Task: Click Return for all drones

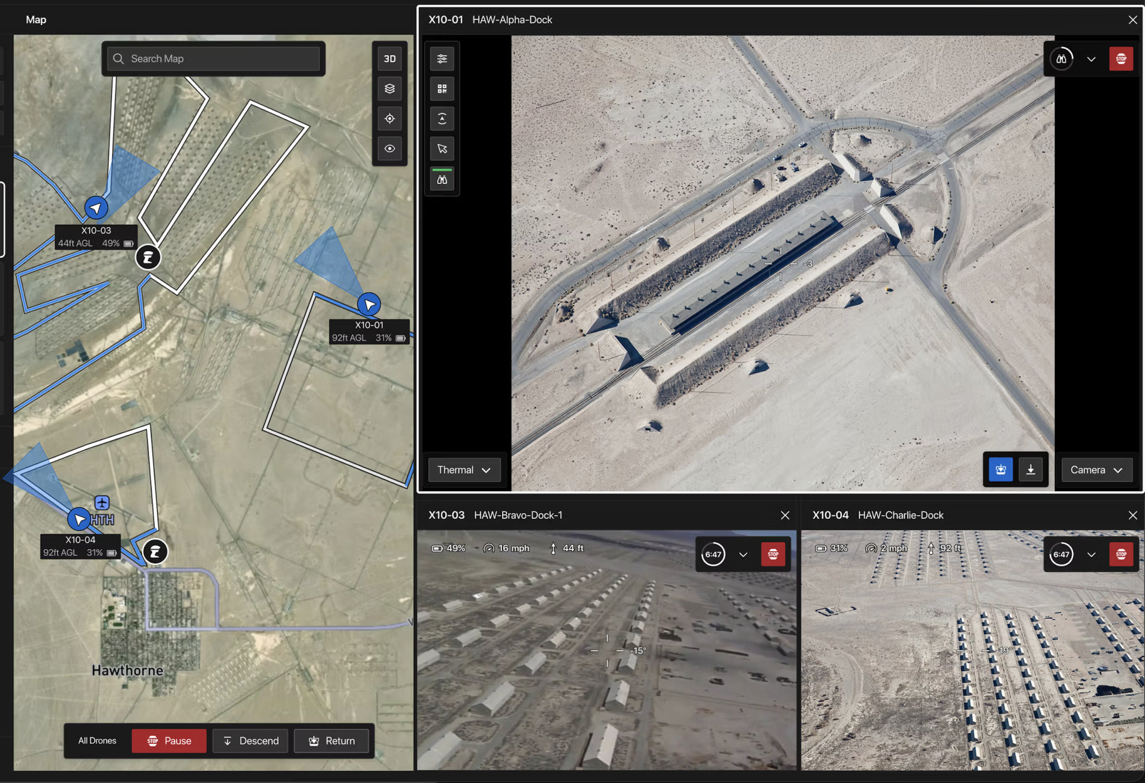Action: click(332, 740)
